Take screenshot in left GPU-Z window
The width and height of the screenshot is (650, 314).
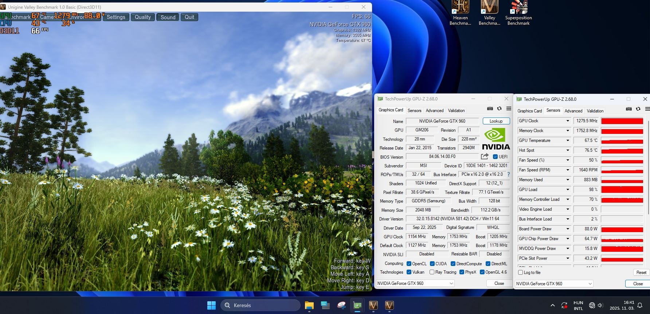click(x=490, y=108)
